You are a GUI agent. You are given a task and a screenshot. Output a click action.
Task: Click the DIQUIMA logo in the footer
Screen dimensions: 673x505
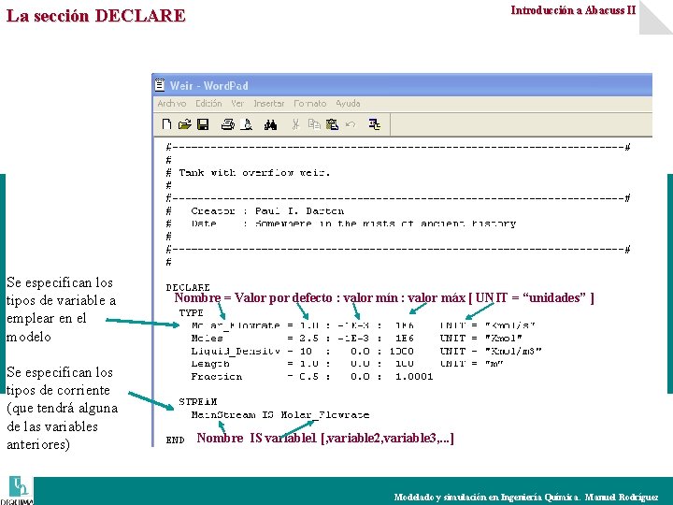coord(17,490)
